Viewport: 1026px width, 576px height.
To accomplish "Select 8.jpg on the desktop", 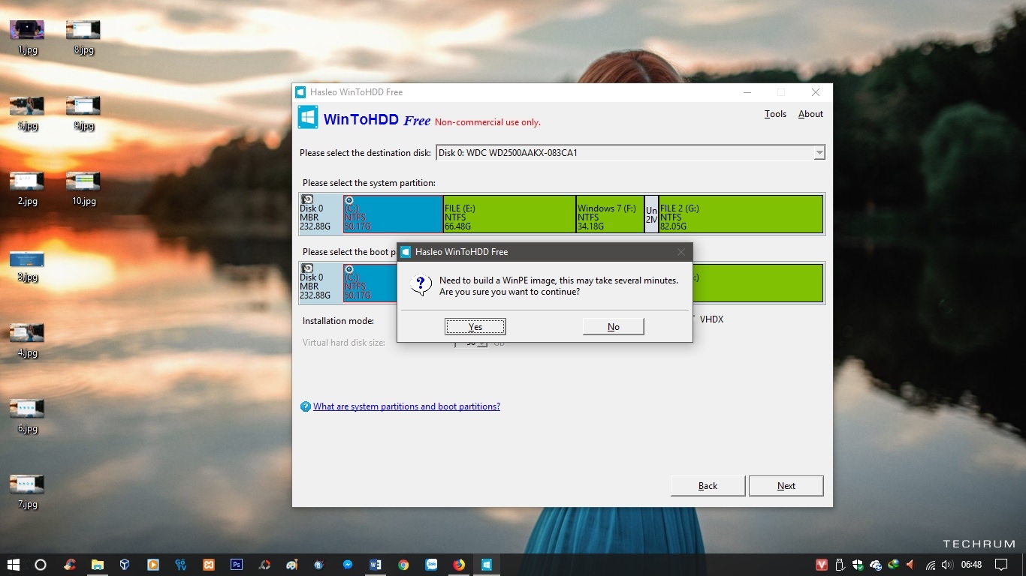I will click(x=83, y=37).
